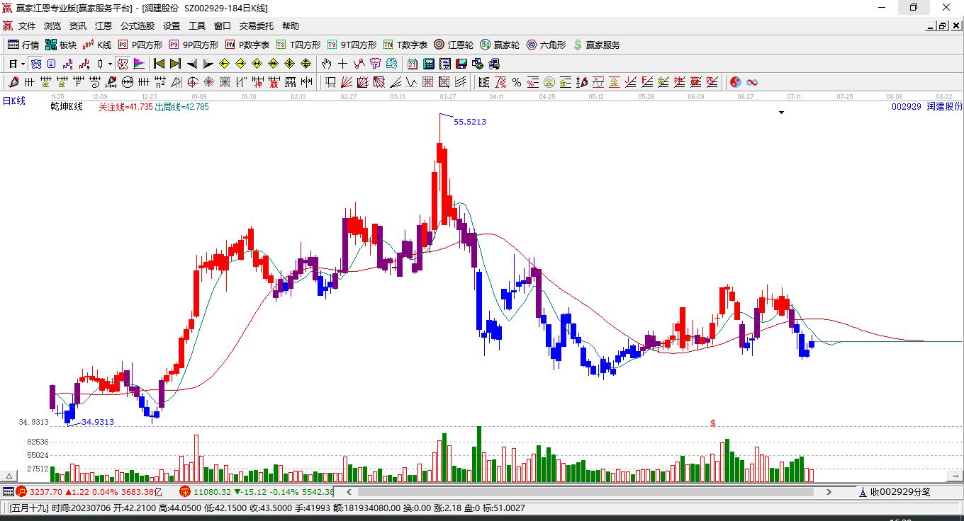Open the T四方形 tool

298,45
